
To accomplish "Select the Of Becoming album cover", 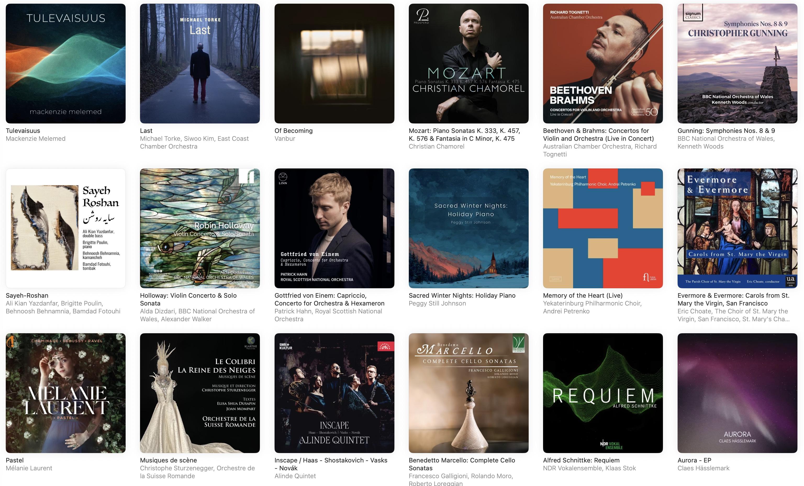I will (x=334, y=63).
